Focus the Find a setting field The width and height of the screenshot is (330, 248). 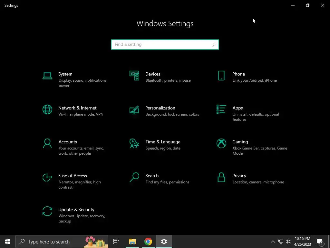[x=165, y=45]
